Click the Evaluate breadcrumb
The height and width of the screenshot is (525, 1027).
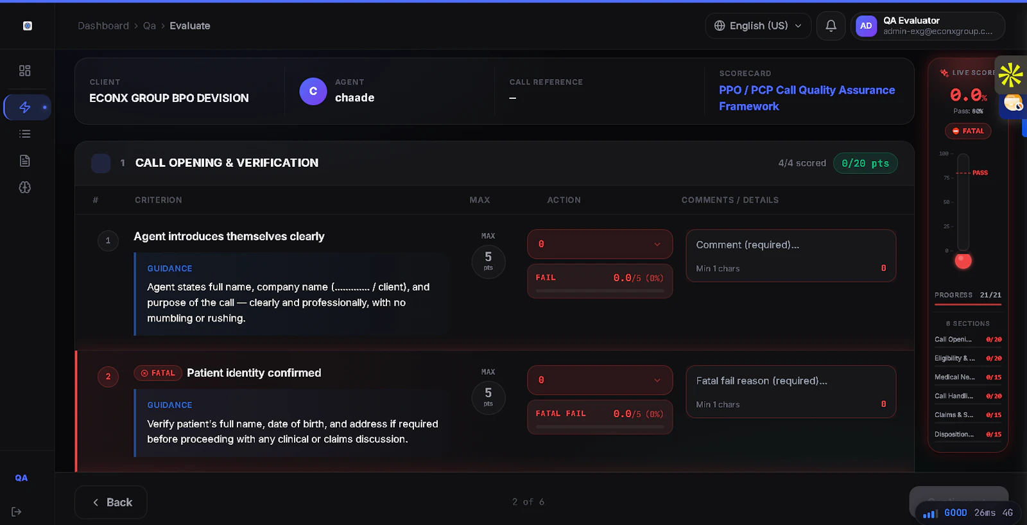[190, 26]
